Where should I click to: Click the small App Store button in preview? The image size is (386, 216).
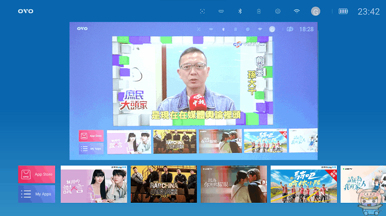[91, 136]
